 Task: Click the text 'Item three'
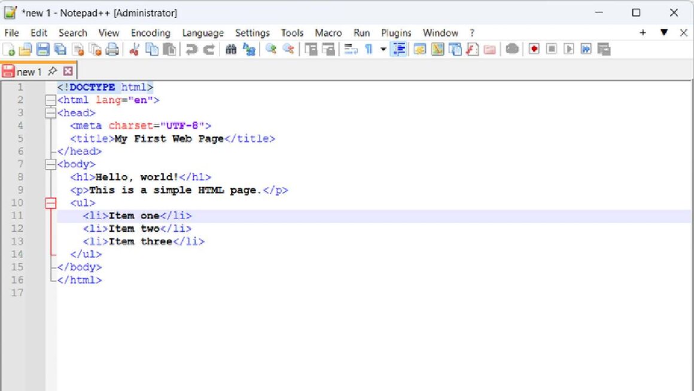[141, 241]
